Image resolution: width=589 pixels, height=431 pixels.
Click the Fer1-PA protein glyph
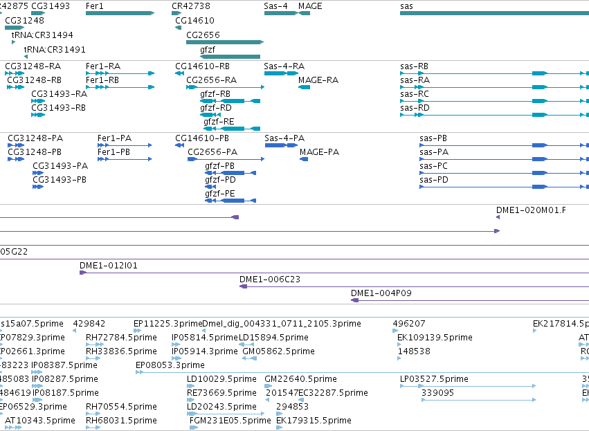pos(125,145)
